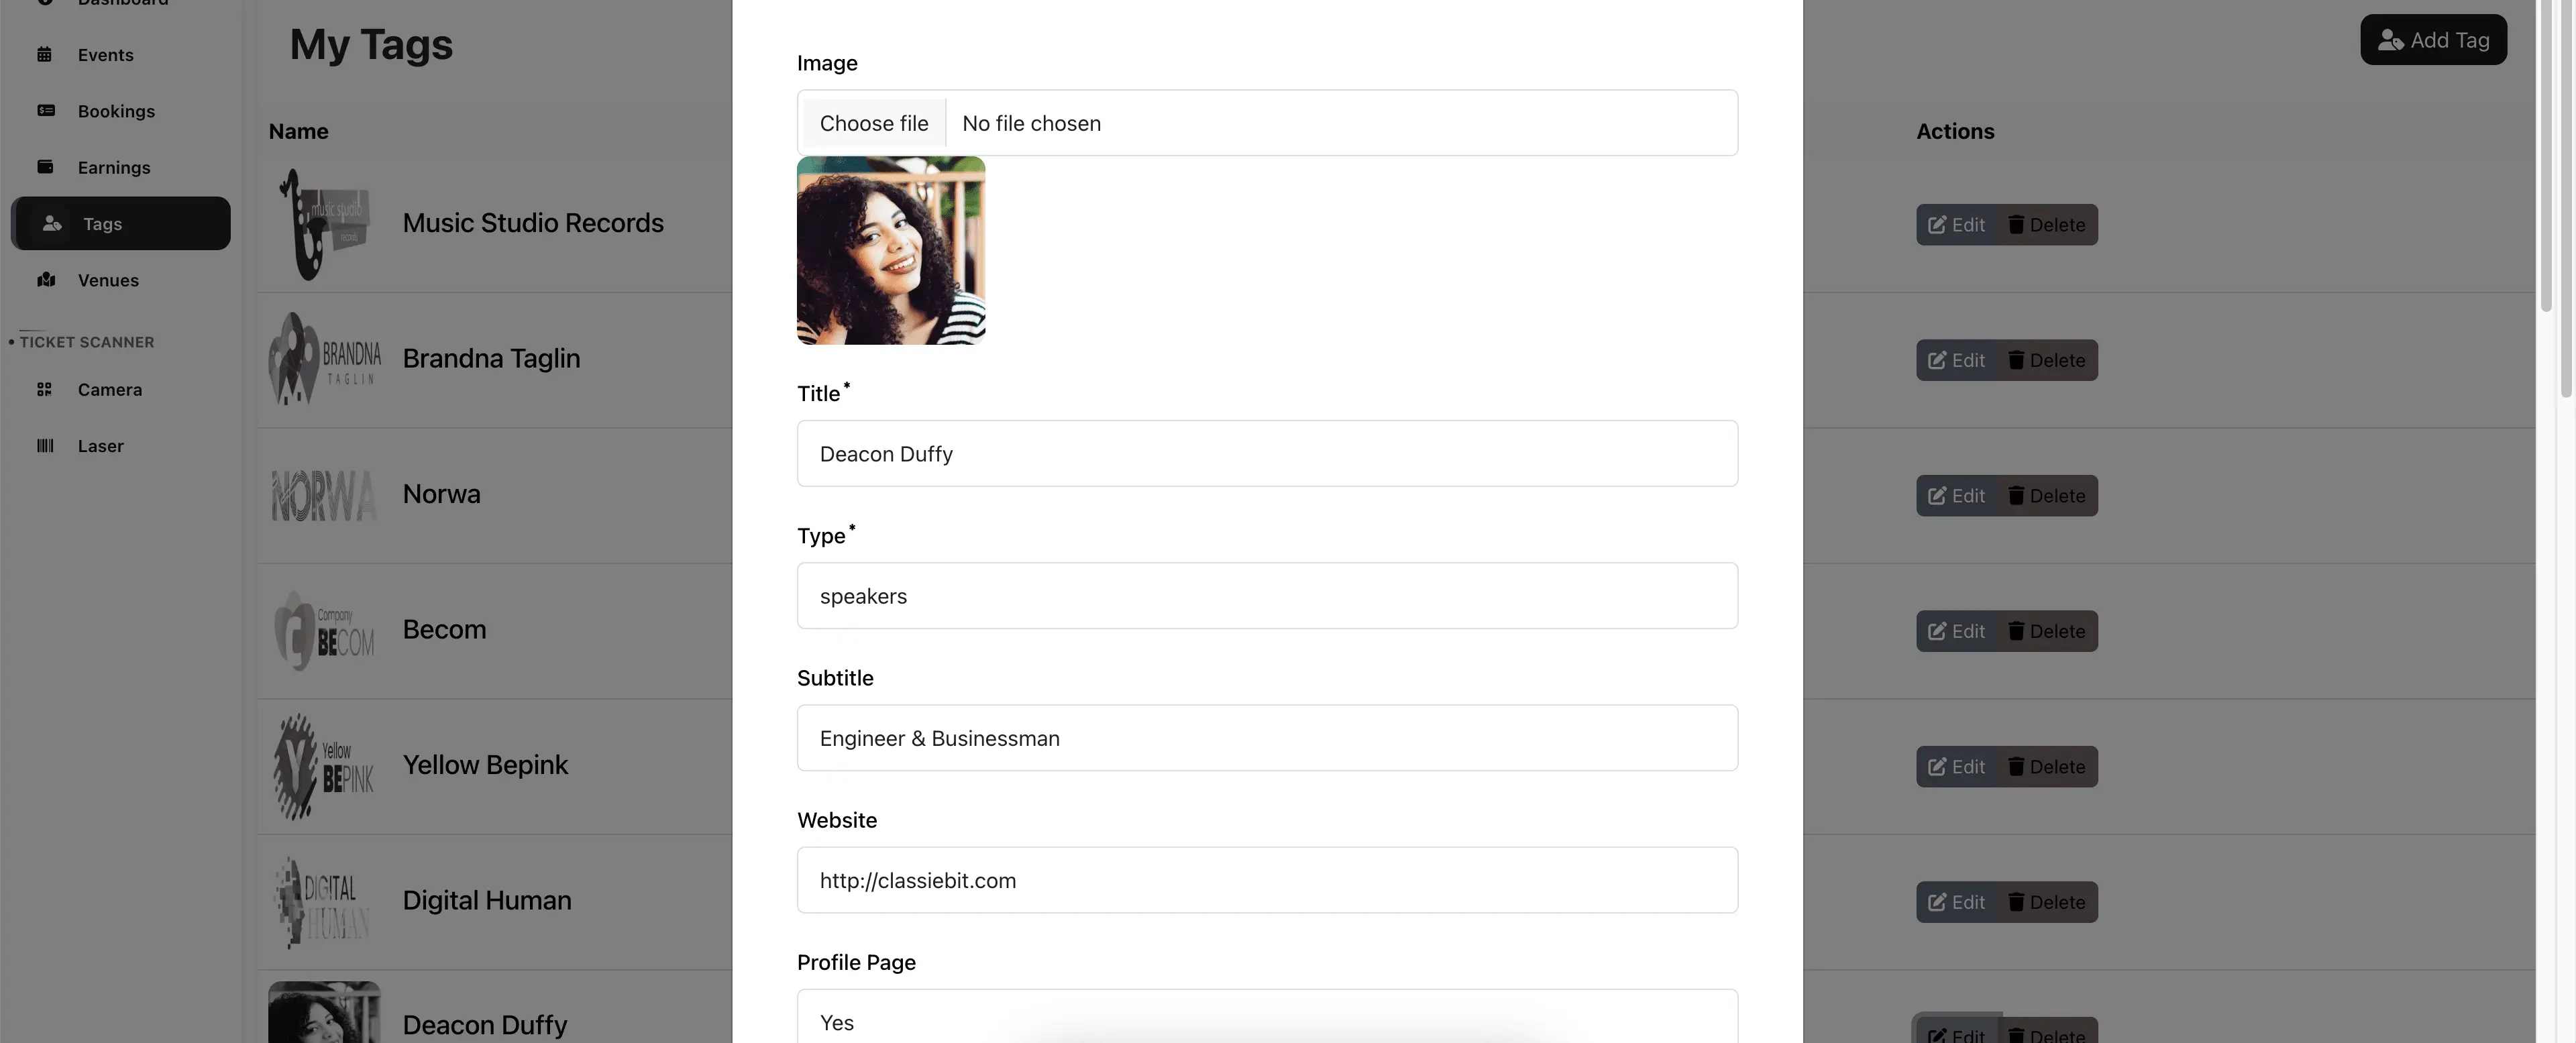Click the pencil icon on the bottom Edit button
This screenshot has width=2576, height=1043.
pos(1938,1037)
